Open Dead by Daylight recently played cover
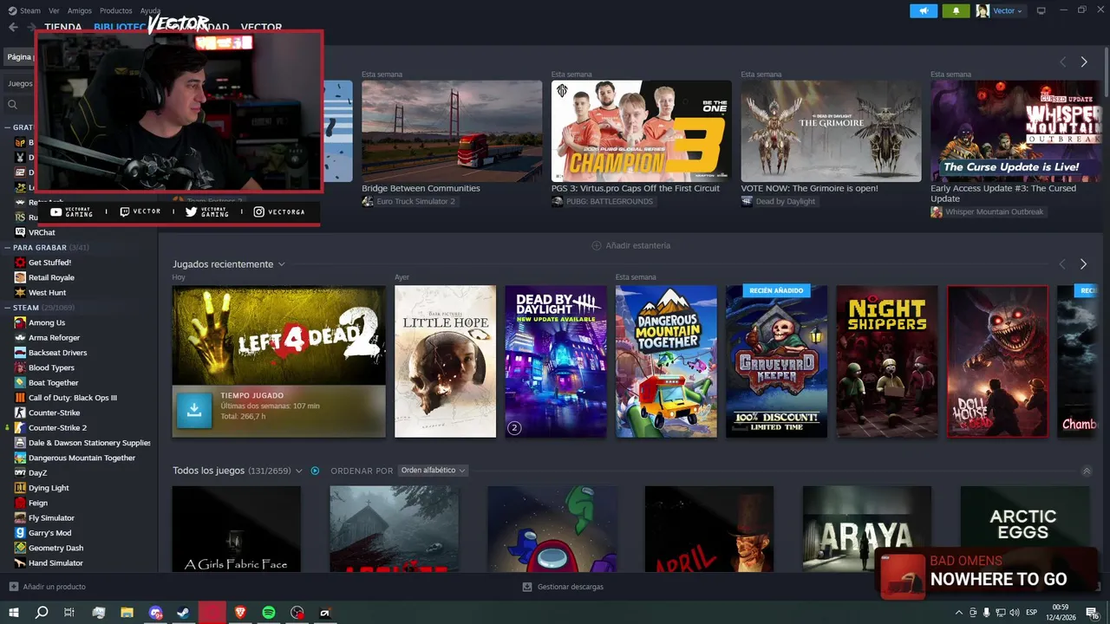Screen dimensions: 1110x624 [556, 361]
